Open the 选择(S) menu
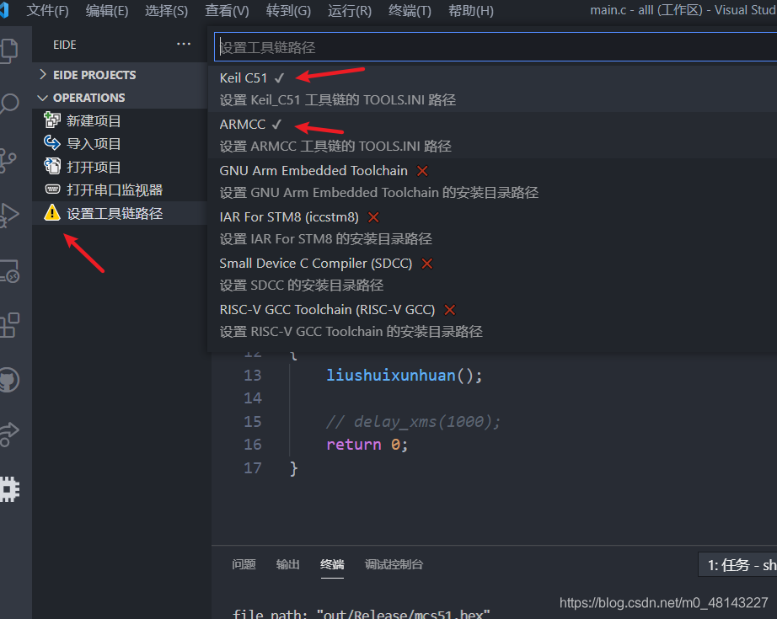Screen dimensions: 777x619 click(x=167, y=10)
